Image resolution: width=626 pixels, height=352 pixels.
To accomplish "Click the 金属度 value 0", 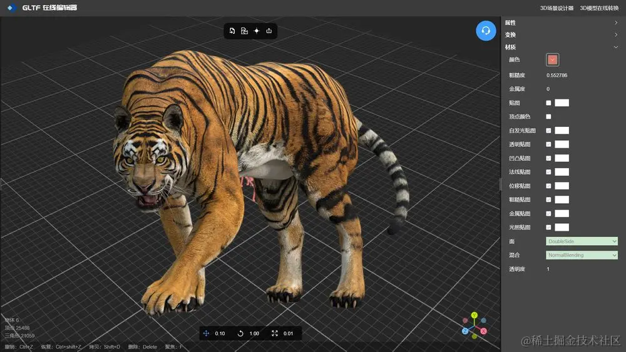I will (548, 89).
